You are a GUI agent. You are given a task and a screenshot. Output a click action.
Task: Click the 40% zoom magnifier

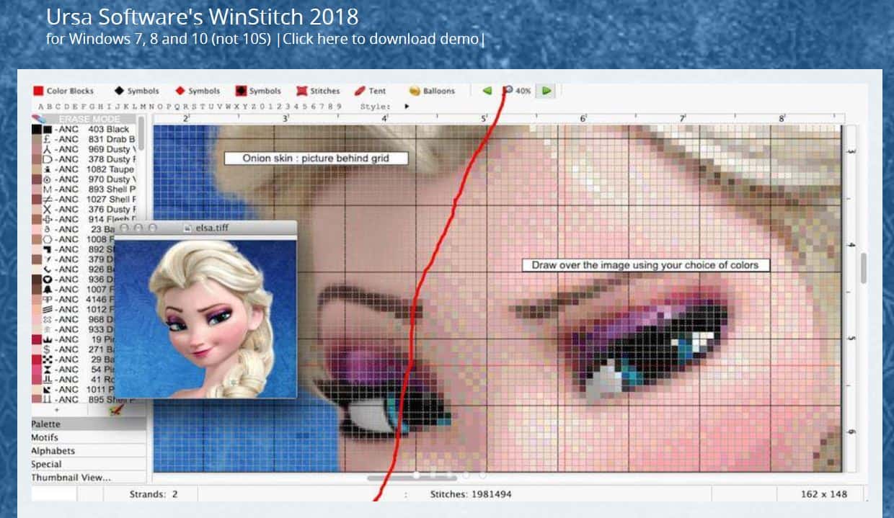[517, 91]
